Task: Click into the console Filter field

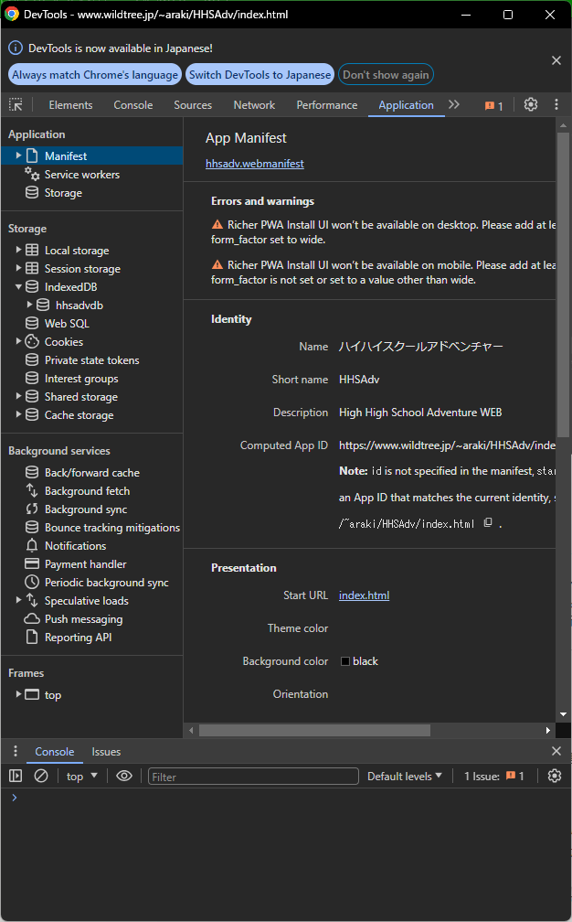Action: [x=253, y=777]
